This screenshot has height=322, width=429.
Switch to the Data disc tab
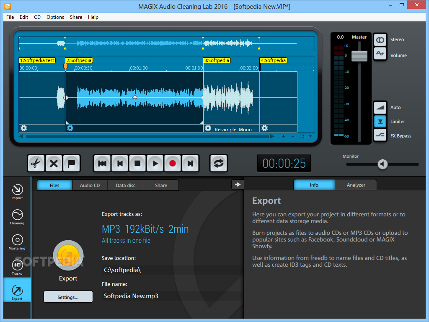126,185
